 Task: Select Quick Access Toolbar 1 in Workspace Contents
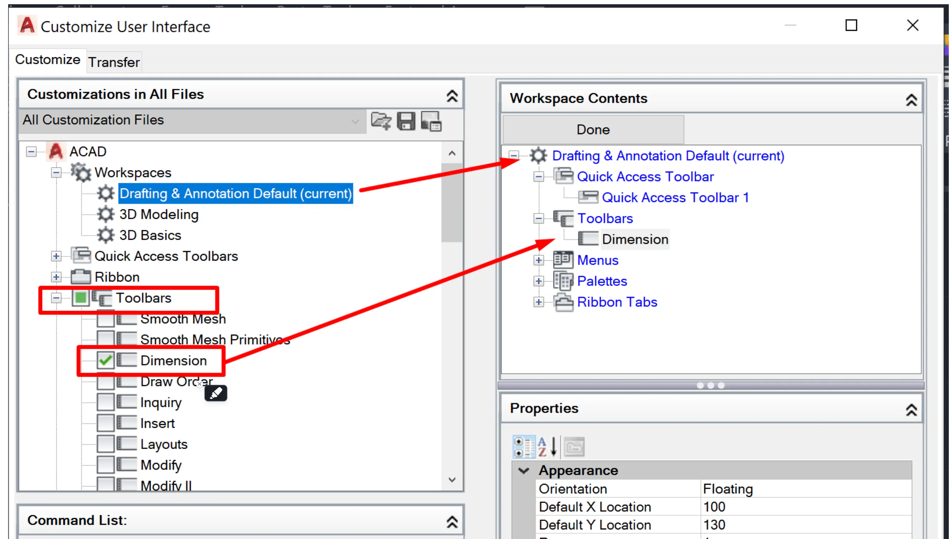tap(675, 197)
